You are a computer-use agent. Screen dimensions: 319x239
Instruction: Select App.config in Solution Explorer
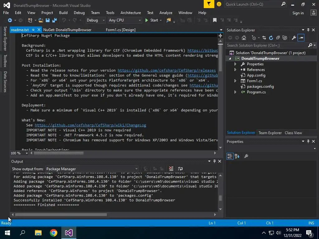[256, 75]
